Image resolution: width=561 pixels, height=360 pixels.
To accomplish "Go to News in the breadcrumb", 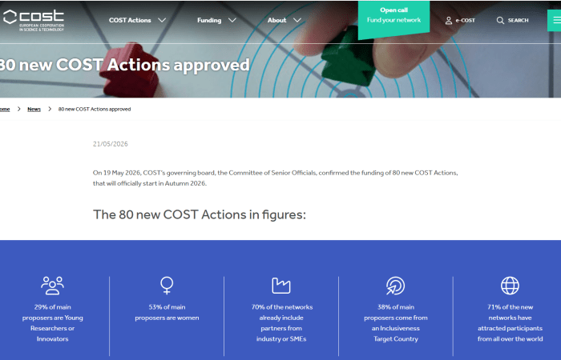I will [34, 110].
